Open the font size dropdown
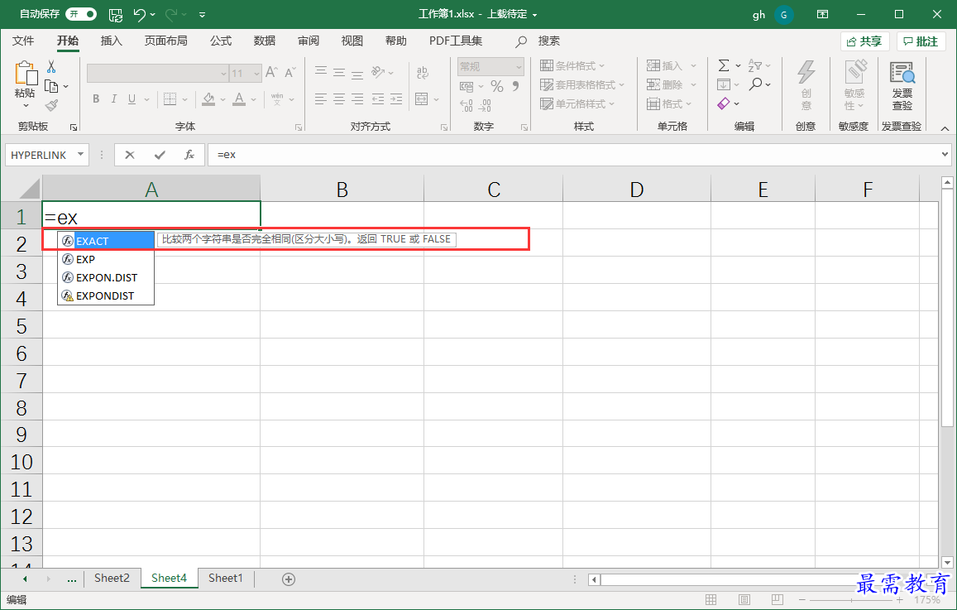The image size is (957, 610). pyautogui.click(x=256, y=74)
